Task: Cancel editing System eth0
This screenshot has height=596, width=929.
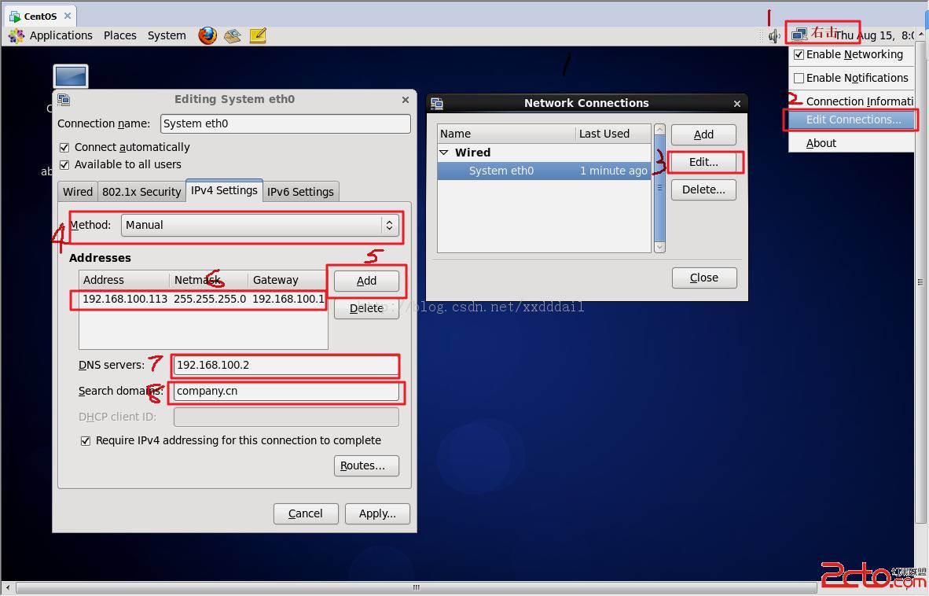Action: (x=306, y=513)
